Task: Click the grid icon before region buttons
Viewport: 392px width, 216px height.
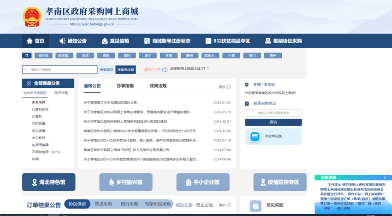Action: coord(27,56)
